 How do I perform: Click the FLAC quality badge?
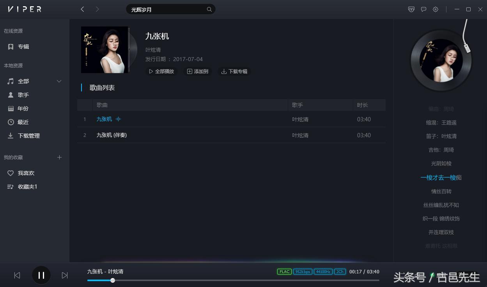[284, 271]
